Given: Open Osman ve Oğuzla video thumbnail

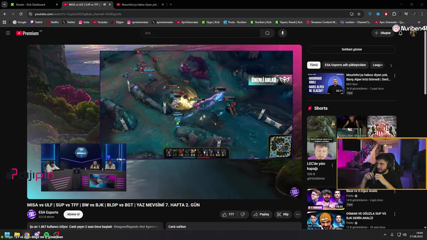Looking at the screenshot, I should (326, 220).
